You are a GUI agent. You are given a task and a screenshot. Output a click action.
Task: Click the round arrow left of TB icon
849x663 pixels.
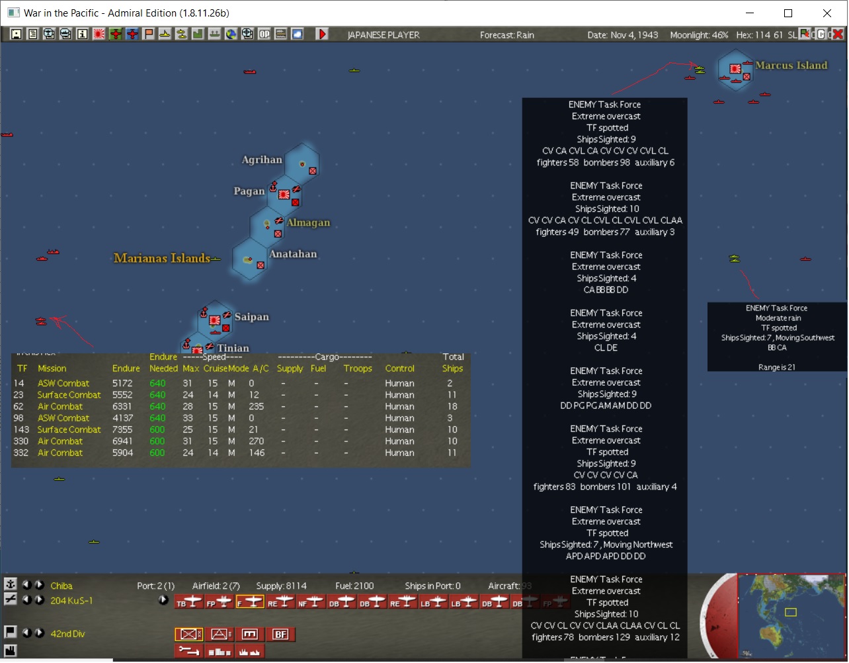(163, 600)
